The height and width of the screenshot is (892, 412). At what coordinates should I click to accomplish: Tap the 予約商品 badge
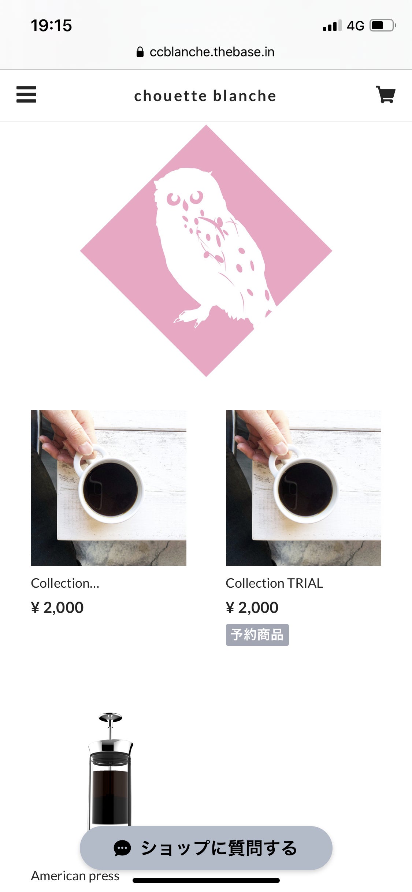point(257,635)
